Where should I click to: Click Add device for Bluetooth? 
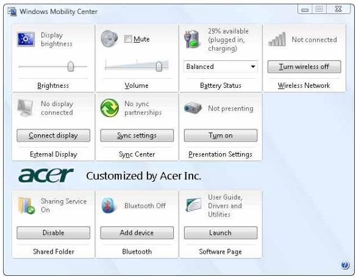137,232
